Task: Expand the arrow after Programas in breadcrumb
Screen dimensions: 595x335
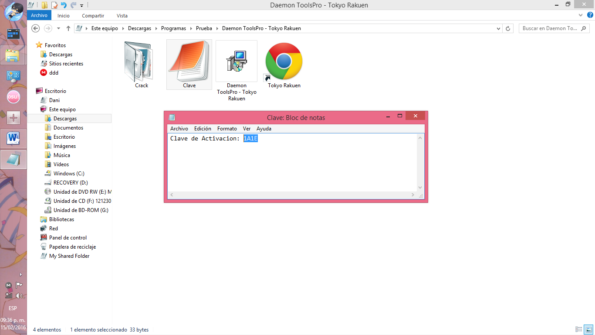Action: (191, 28)
